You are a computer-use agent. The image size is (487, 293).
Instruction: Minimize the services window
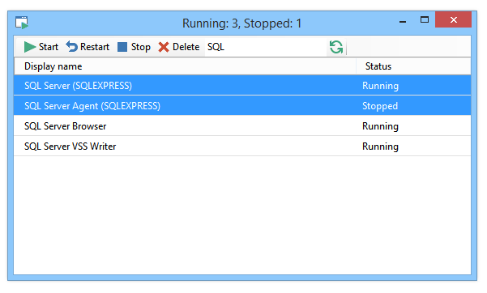click(x=403, y=21)
